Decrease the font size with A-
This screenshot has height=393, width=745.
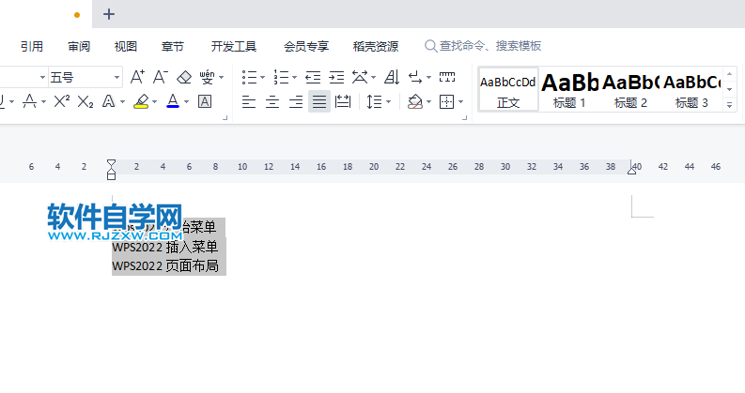pyautogui.click(x=160, y=77)
